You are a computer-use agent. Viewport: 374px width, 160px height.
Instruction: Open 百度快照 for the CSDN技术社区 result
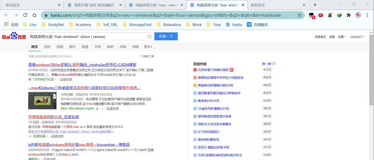66,79
